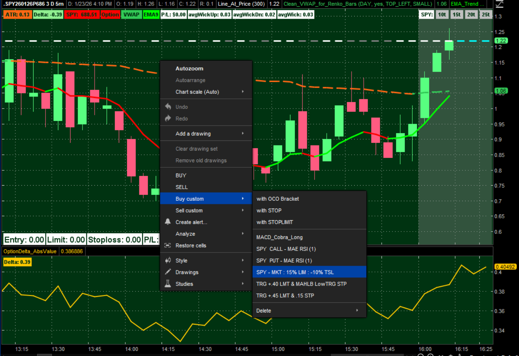Click the Redo arrow icon in context menu
The height and width of the screenshot is (356, 519).
(168, 118)
